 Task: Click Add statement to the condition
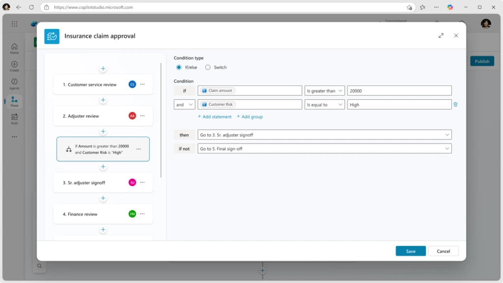(214, 117)
